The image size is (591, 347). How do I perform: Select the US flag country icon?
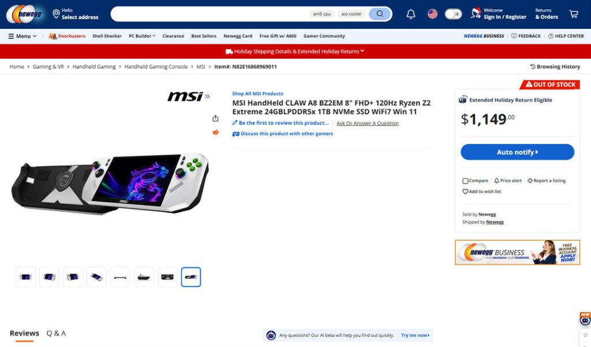pos(432,14)
